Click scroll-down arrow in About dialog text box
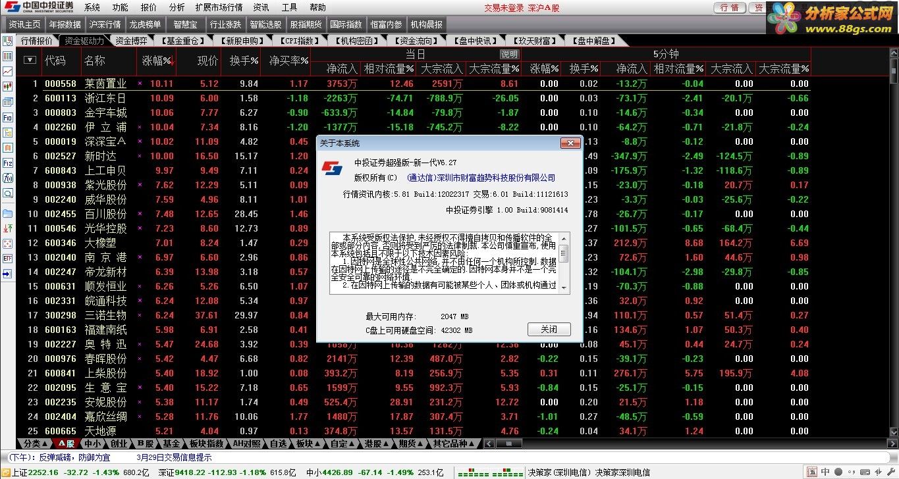The width and height of the screenshot is (899, 479). (564, 288)
